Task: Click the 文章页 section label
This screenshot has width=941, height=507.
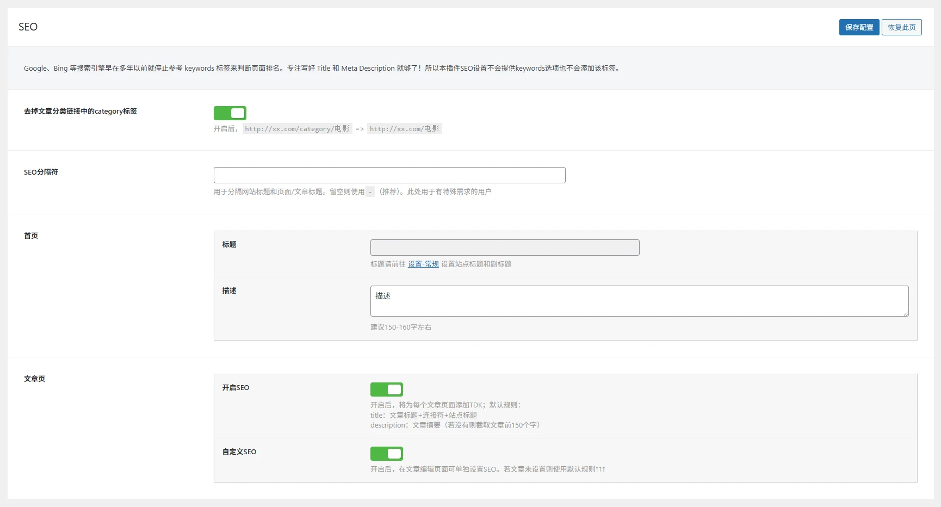Action: point(35,379)
